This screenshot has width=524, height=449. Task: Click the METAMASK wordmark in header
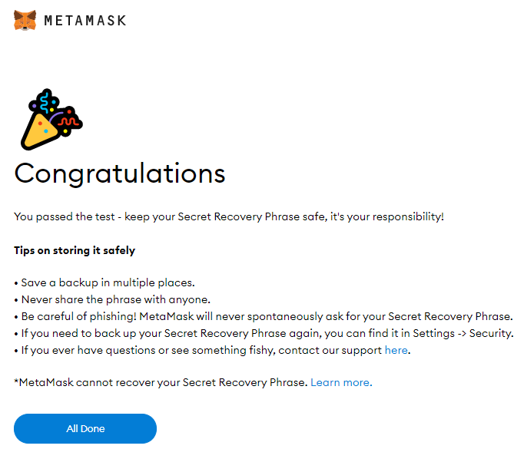(85, 21)
